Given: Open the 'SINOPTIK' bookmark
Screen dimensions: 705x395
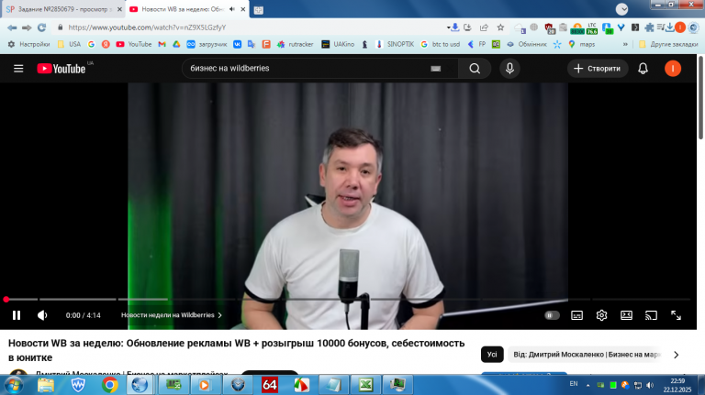Looking at the screenshot, I should click(x=395, y=44).
